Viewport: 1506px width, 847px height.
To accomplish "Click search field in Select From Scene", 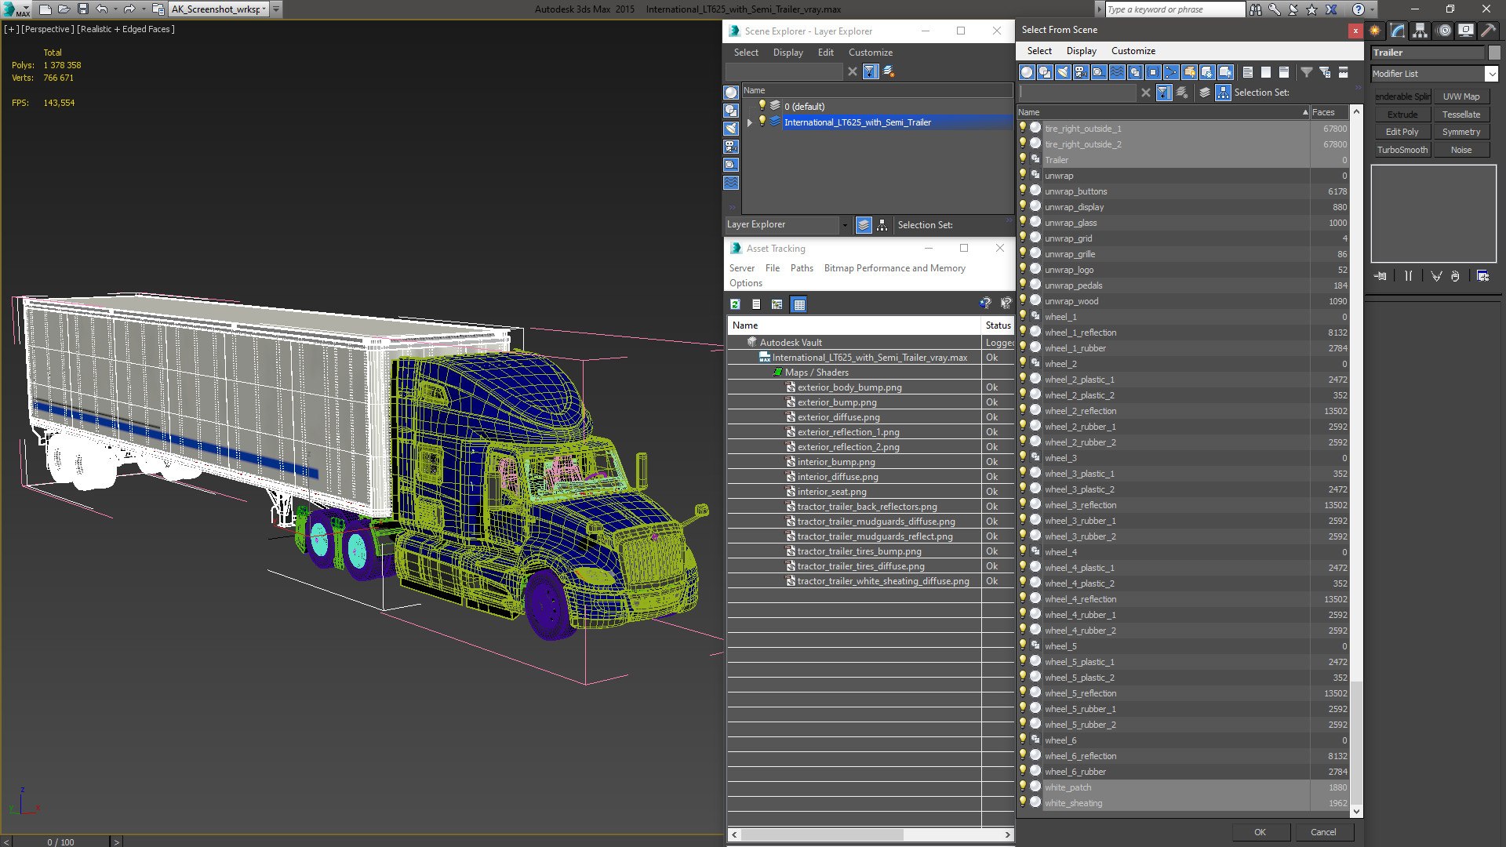I will coord(1078,93).
